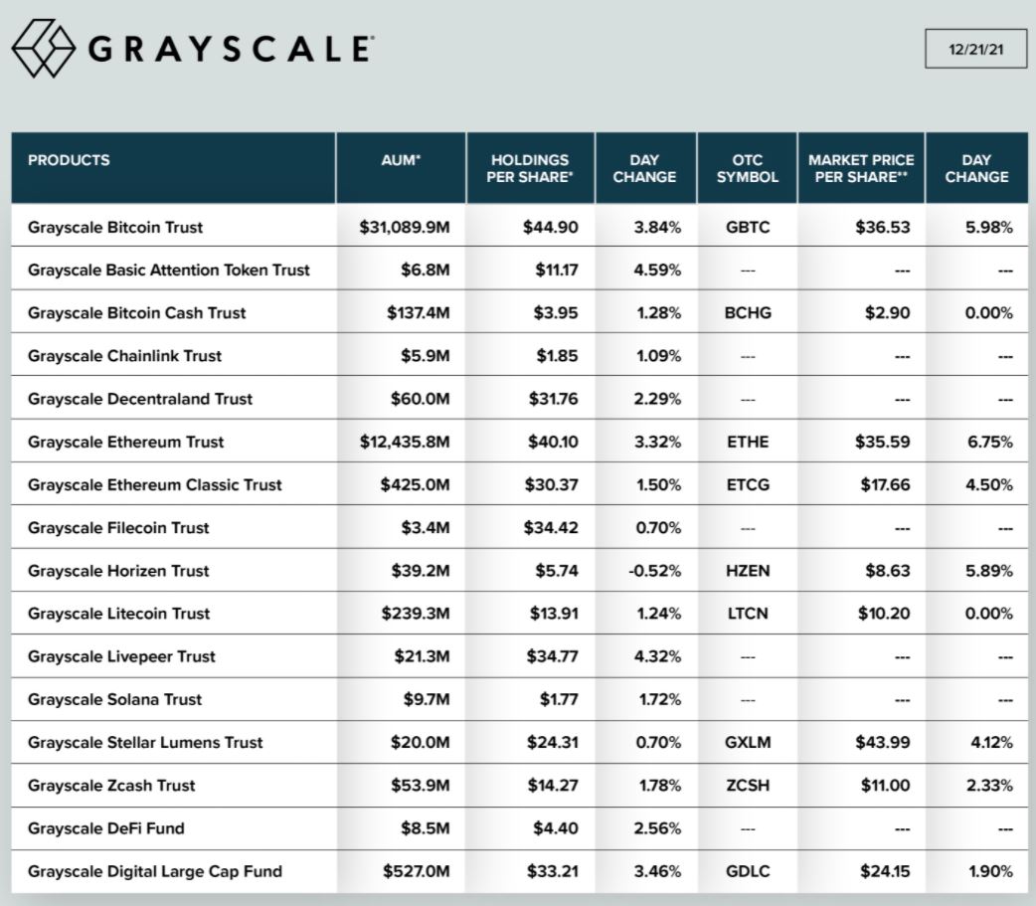The image size is (1036, 906).
Task: Click the Grayscale DeFi Fund name
Action: click(106, 828)
